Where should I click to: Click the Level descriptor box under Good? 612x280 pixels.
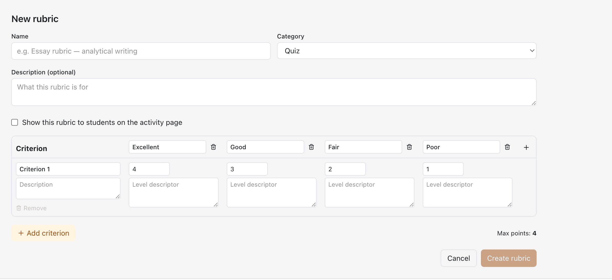272,193
